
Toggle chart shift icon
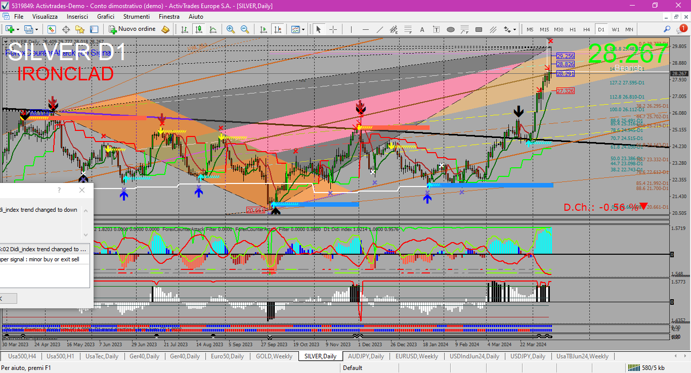pos(277,29)
